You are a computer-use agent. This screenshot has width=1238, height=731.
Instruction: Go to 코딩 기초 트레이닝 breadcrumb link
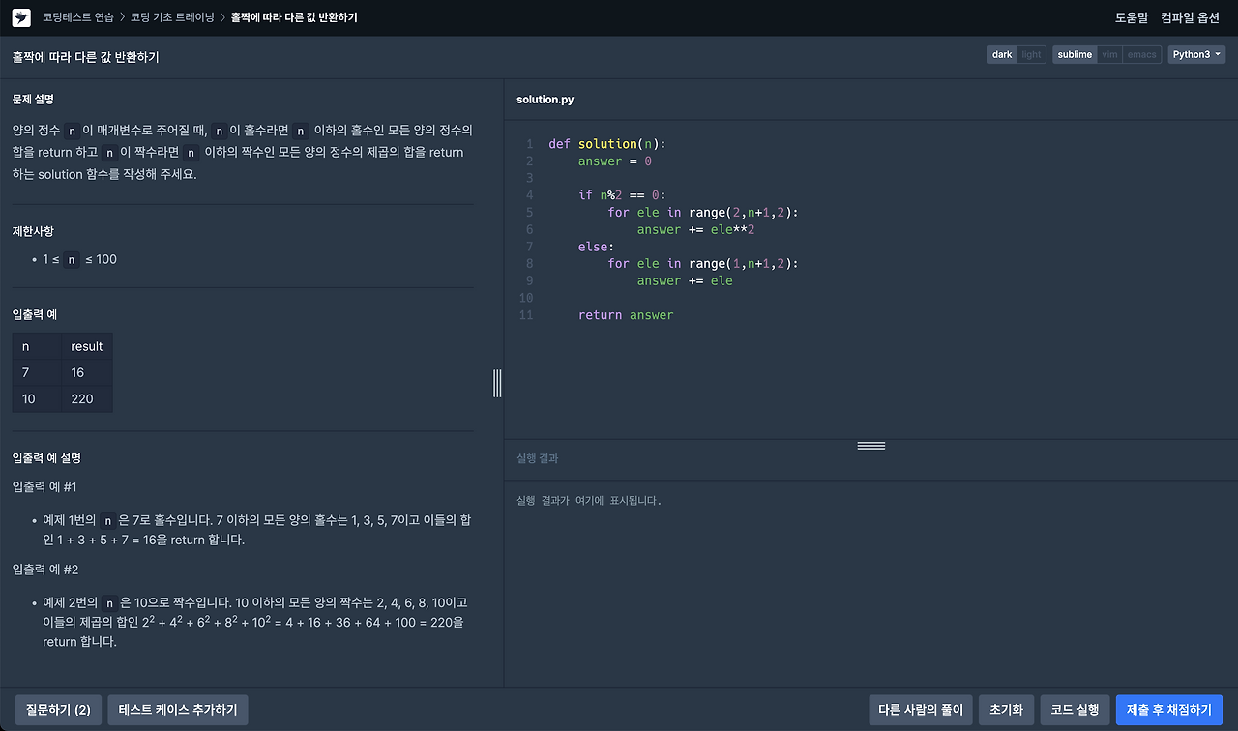(174, 16)
